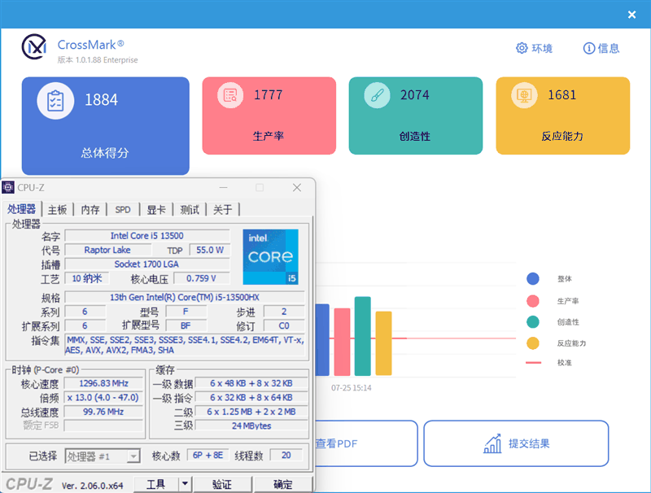Open the 显卡 tab in CPU-Z

click(156, 209)
